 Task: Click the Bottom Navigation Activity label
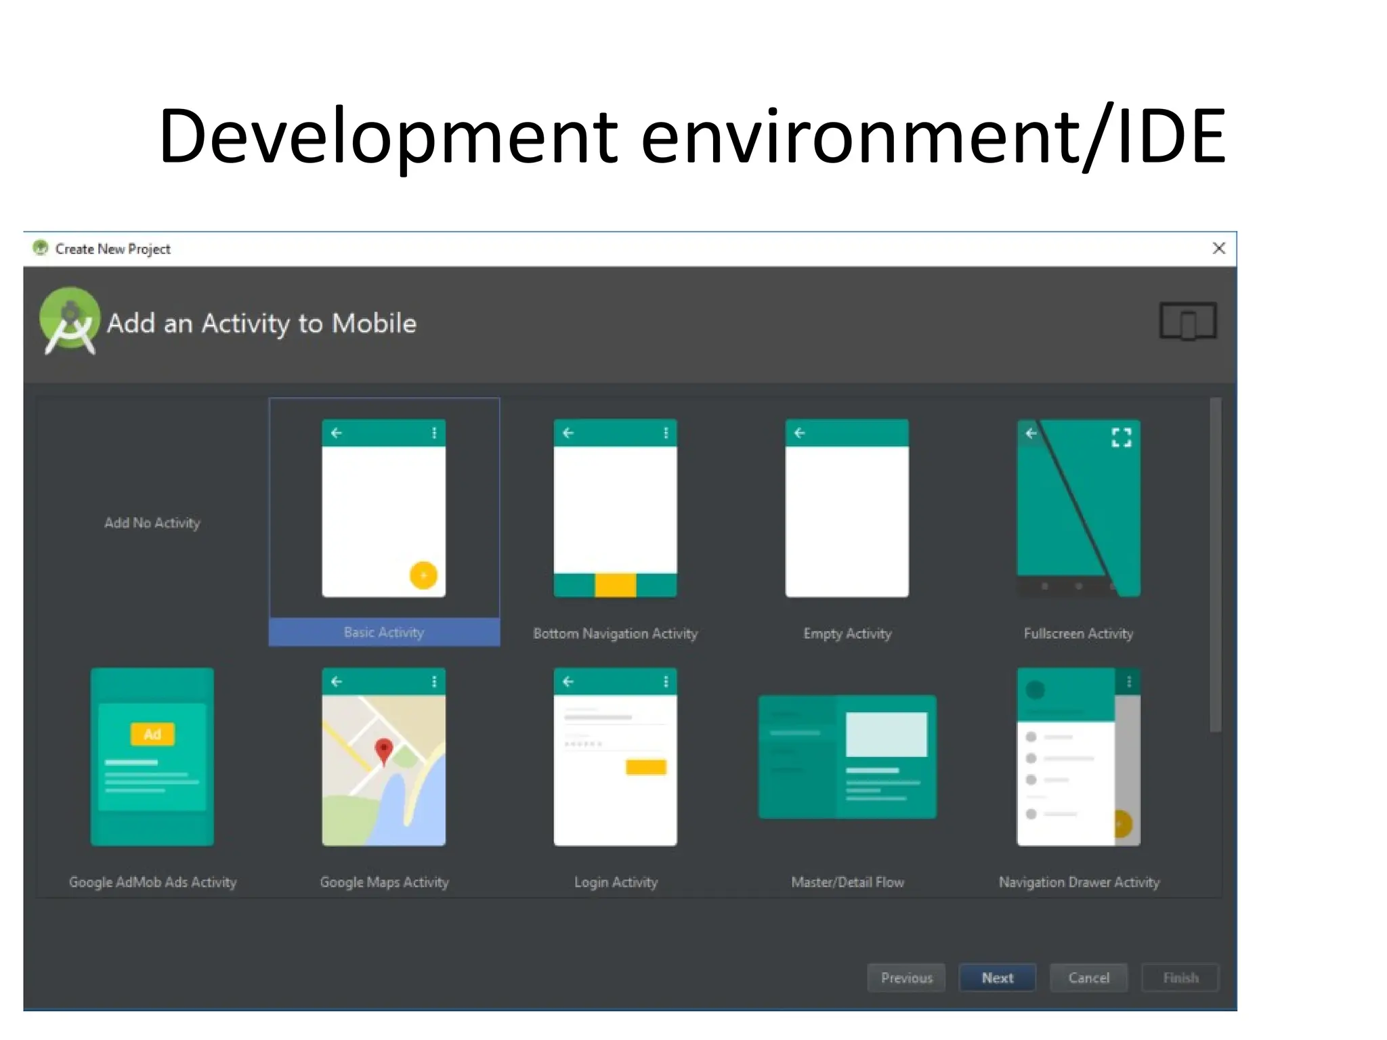click(615, 634)
